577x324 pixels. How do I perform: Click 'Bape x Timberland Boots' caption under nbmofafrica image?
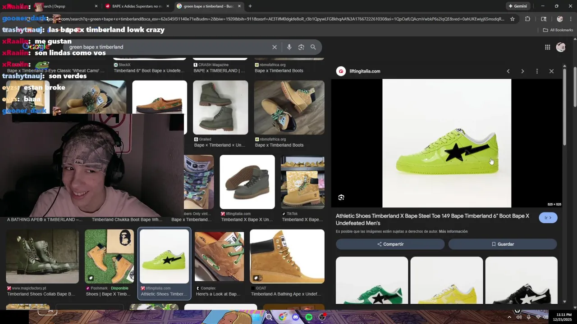[x=279, y=145]
